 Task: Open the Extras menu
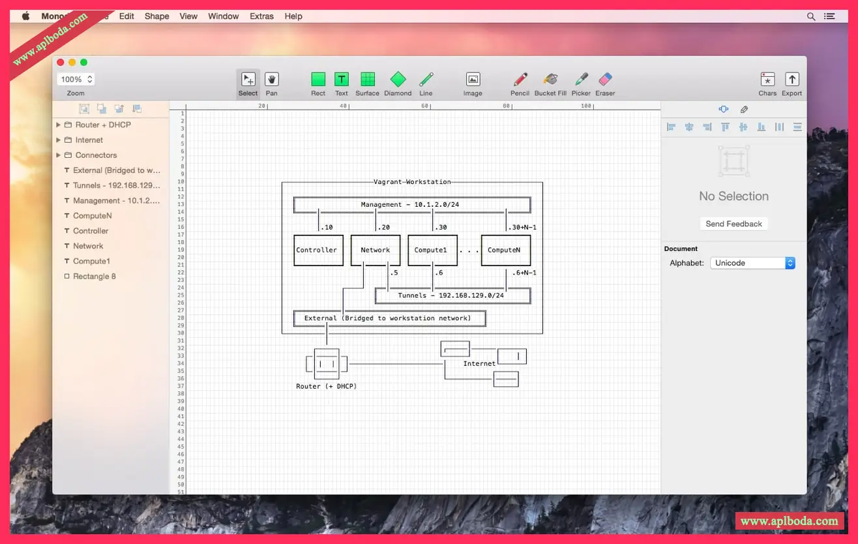point(261,16)
